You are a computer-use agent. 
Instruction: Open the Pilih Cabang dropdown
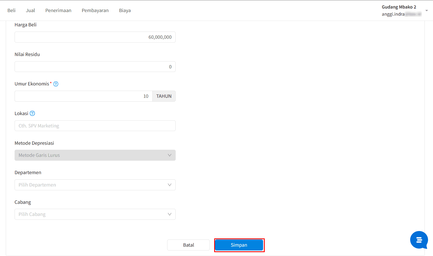pos(95,214)
